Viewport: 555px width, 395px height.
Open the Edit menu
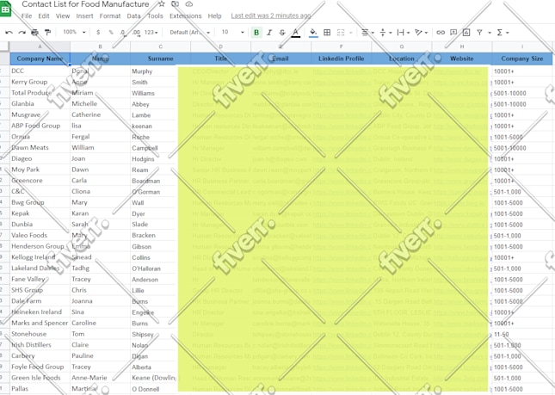(x=44, y=16)
